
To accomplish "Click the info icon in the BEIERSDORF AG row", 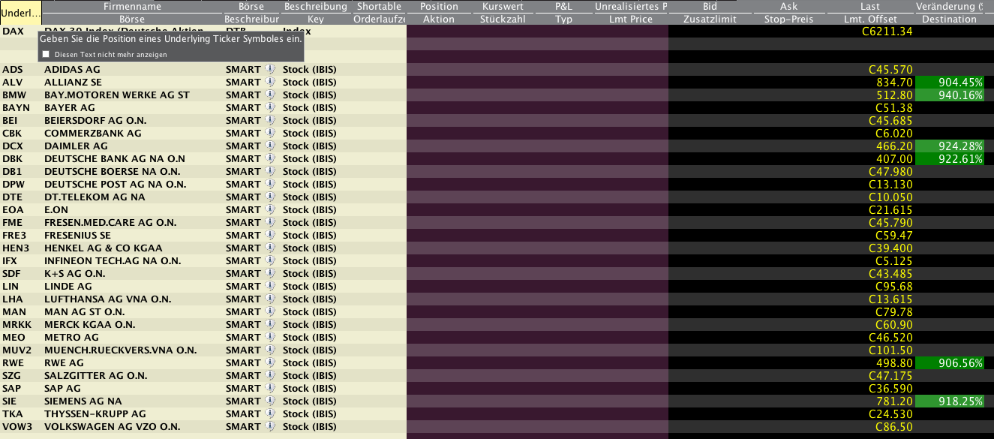I will pyautogui.click(x=270, y=121).
